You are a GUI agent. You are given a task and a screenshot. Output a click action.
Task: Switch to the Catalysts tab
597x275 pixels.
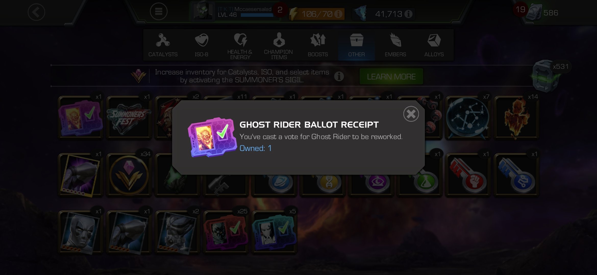(163, 45)
